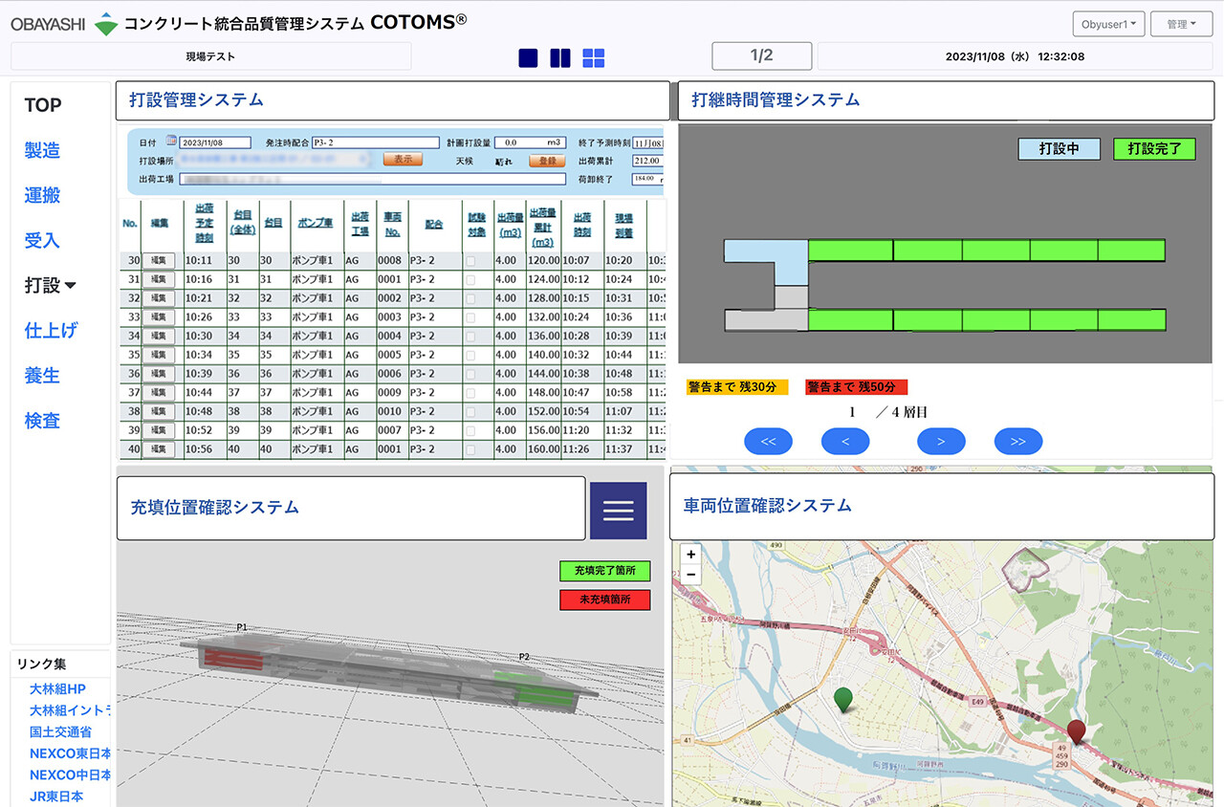The width and height of the screenshot is (1224, 807).
Task: Click the 出荷工場 input field
Action: click(372, 179)
